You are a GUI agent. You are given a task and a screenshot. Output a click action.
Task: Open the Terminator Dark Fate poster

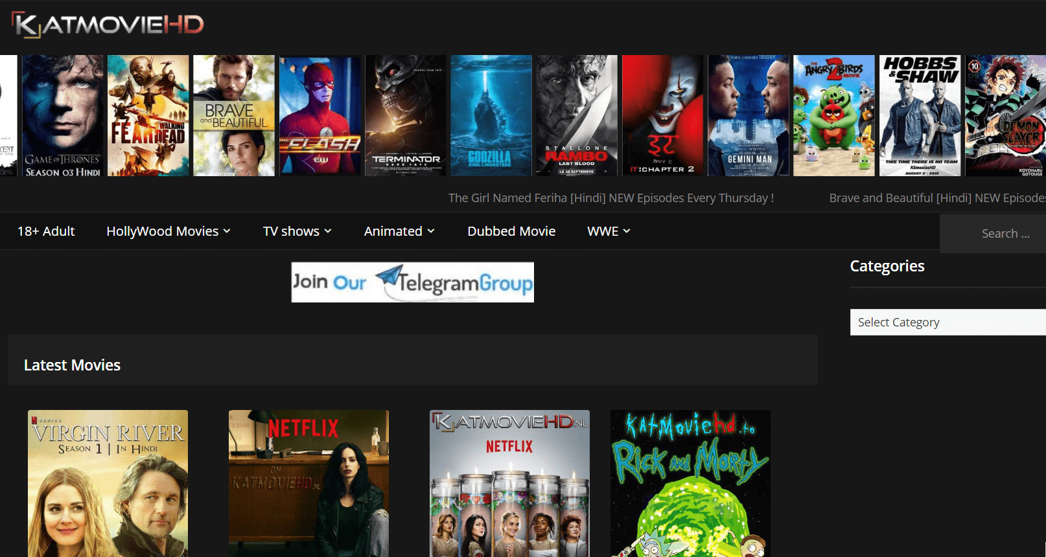point(406,115)
